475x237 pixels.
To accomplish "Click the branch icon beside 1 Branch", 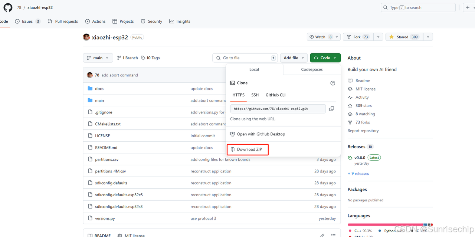I will point(119,58).
